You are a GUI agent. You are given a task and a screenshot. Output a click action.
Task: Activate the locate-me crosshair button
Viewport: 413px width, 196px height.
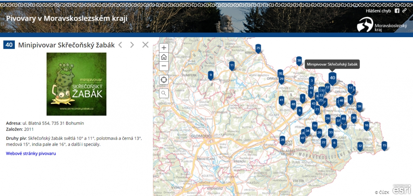(164, 80)
